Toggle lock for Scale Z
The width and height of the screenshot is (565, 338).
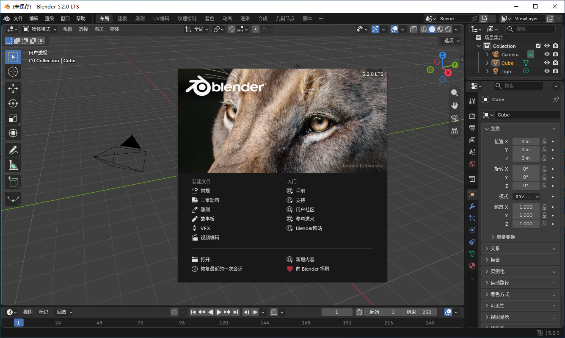pyautogui.click(x=545, y=224)
